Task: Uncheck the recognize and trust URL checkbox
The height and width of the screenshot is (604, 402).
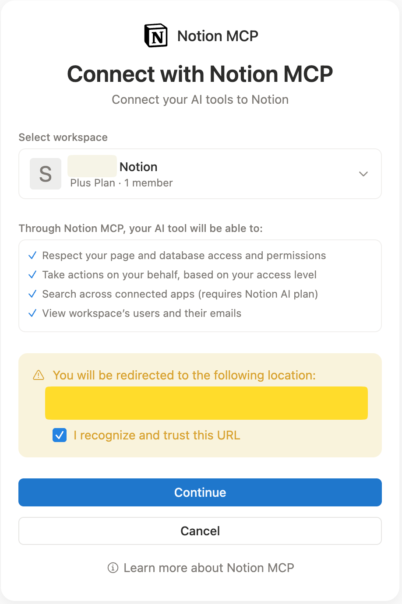Action: click(60, 435)
